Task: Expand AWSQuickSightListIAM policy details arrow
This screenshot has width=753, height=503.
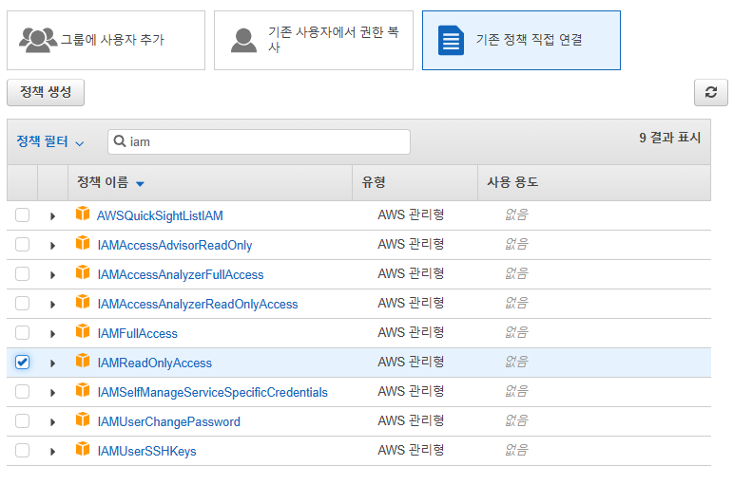Action: pos(53,216)
